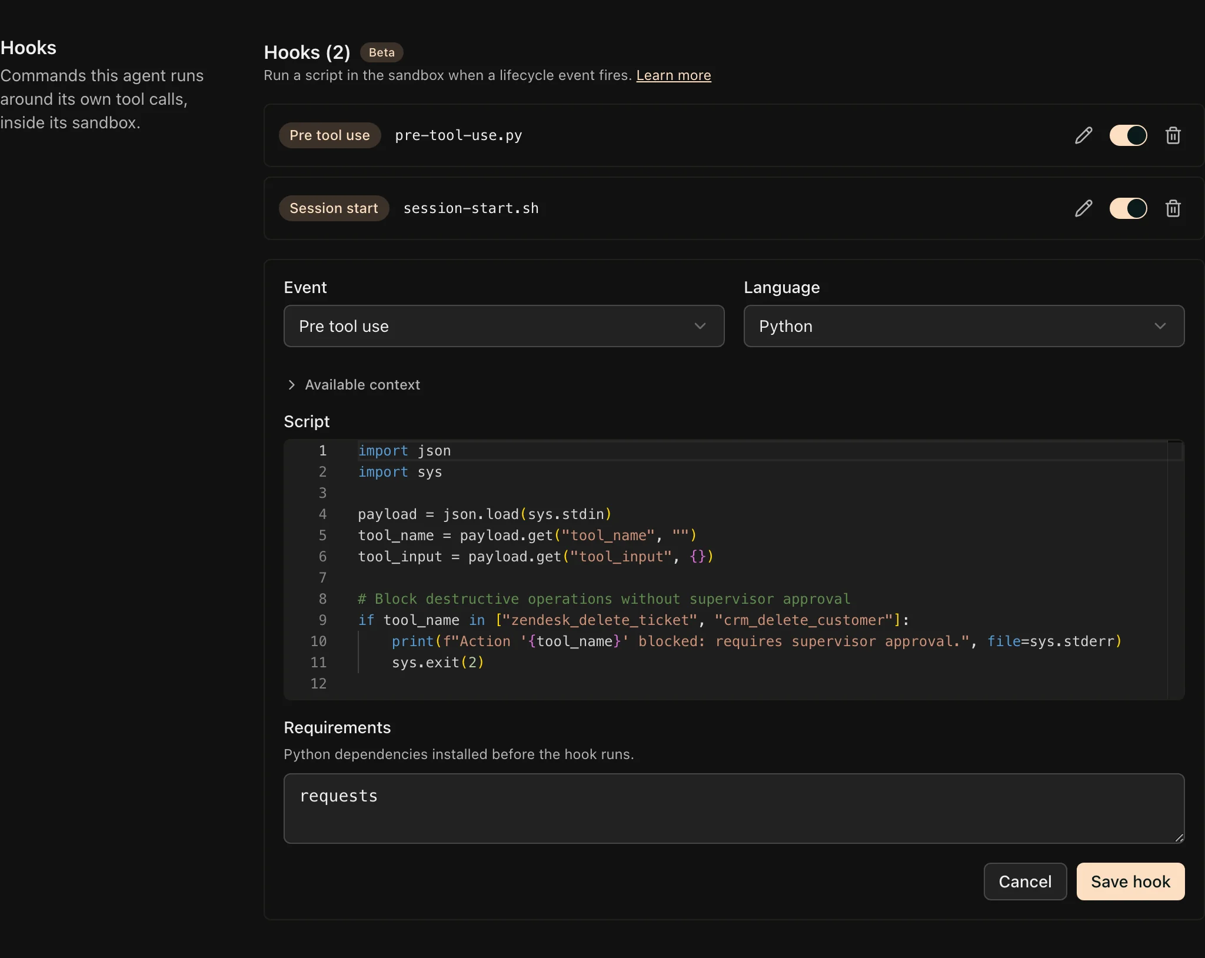1205x958 pixels.
Task: Disable the session-start.sh hook toggle
Action: pyautogui.click(x=1128, y=208)
